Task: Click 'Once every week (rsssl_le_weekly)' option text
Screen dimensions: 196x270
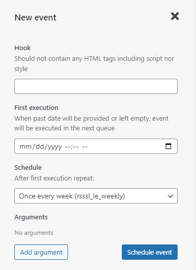Action: (x=72, y=196)
